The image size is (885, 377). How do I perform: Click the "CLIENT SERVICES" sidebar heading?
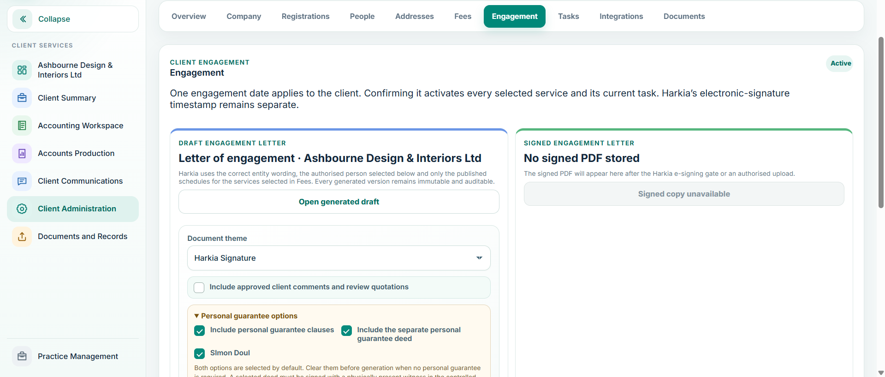point(42,45)
